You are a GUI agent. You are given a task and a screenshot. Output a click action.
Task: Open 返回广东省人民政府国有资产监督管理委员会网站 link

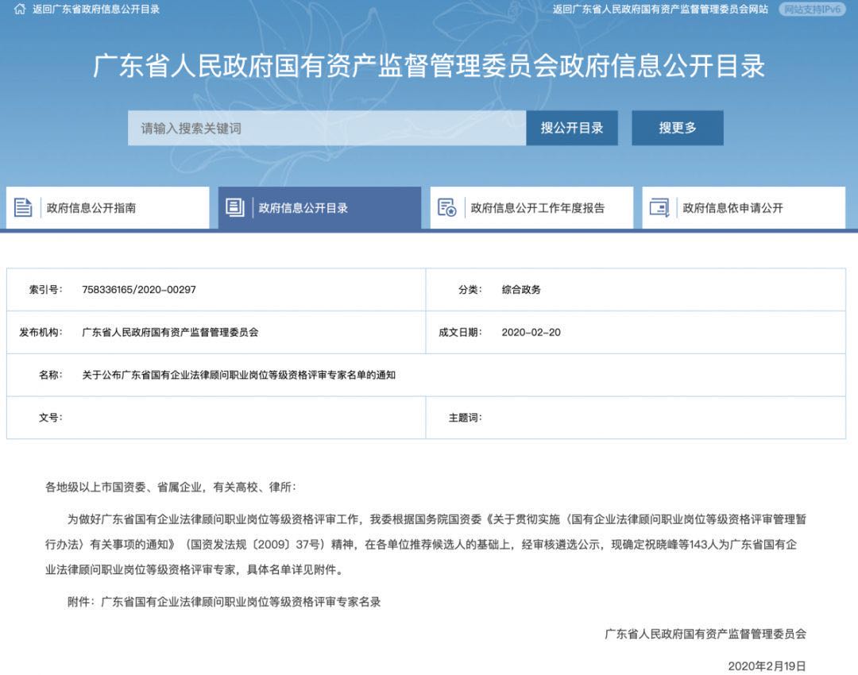tap(660, 10)
